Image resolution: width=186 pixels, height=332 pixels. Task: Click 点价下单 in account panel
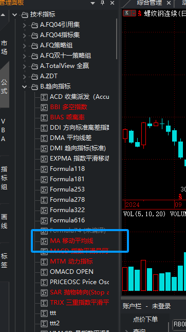pyautogui.click(x=145, y=319)
